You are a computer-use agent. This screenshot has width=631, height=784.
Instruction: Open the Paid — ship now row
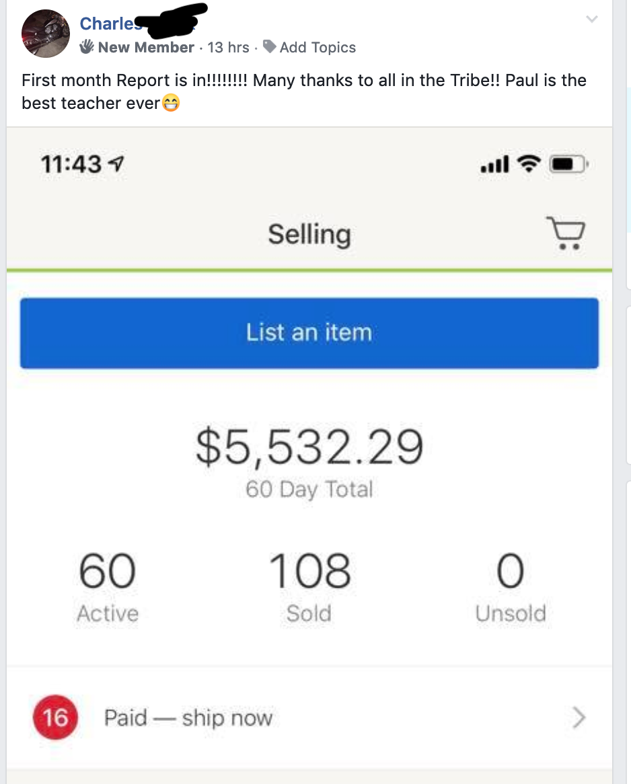point(309,717)
